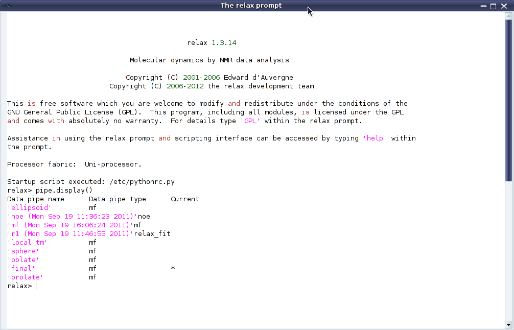Click the 'sphere' data pipe entry

click(24, 251)
